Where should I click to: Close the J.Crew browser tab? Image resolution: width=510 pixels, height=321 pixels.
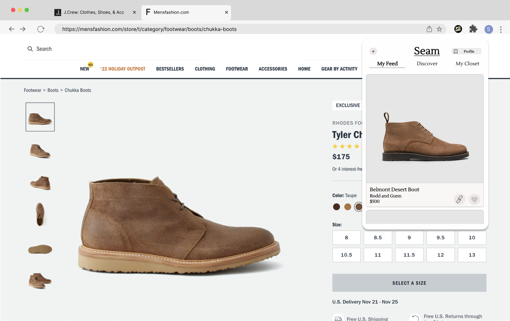point(135,12)
